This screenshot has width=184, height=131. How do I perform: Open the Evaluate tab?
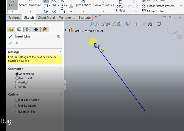(x=85, y=17)
